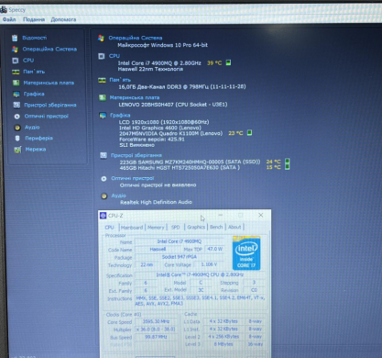Click the Пристрої зберігання sidebar icon
This screenshot has height=358, width=382.
(x=16, y=106)
